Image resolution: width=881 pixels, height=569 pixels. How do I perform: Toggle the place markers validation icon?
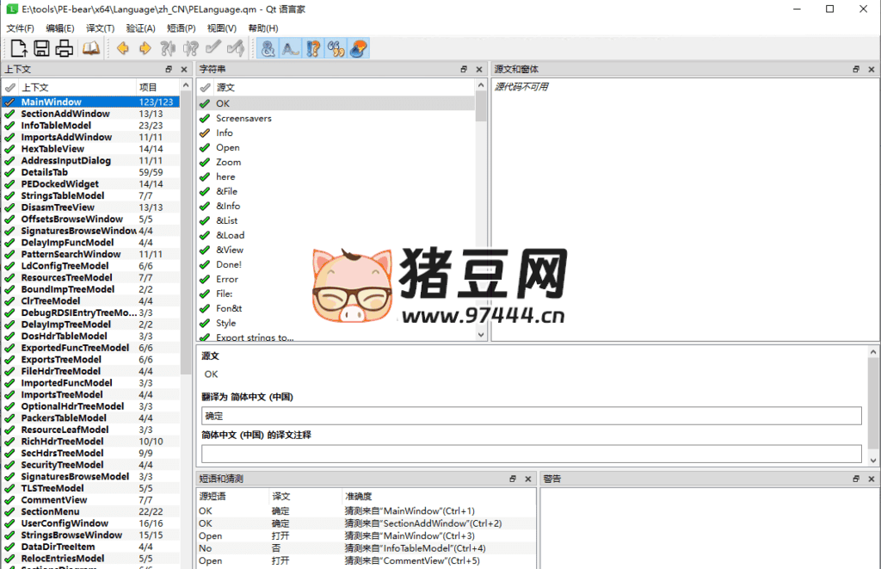(x=357, y=47)
